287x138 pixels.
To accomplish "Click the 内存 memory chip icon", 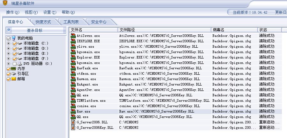I will tap(13, 69).
